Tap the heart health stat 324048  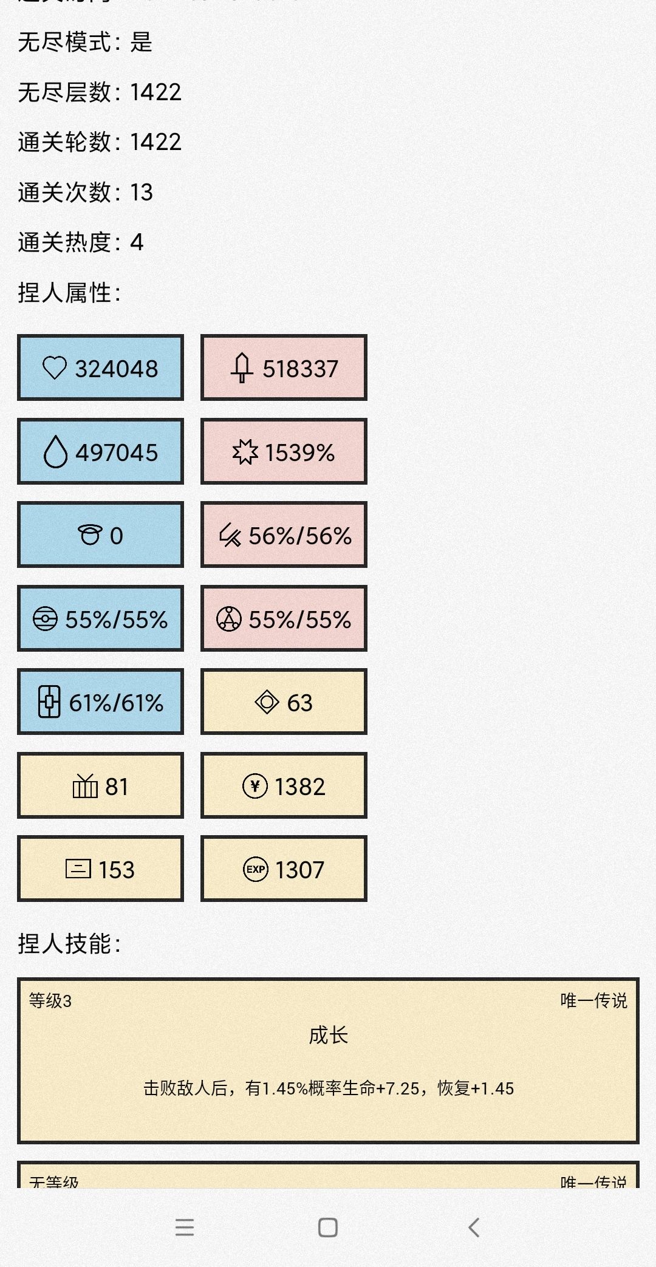pos(100,367)
